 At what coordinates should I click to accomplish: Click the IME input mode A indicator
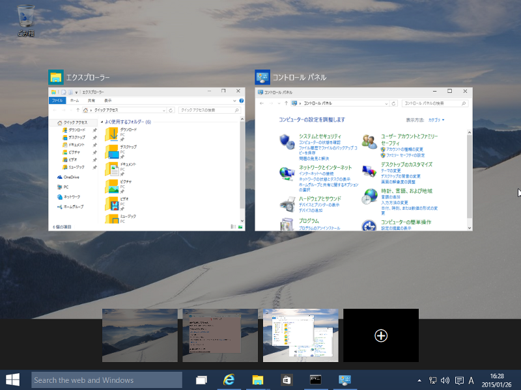471,380
